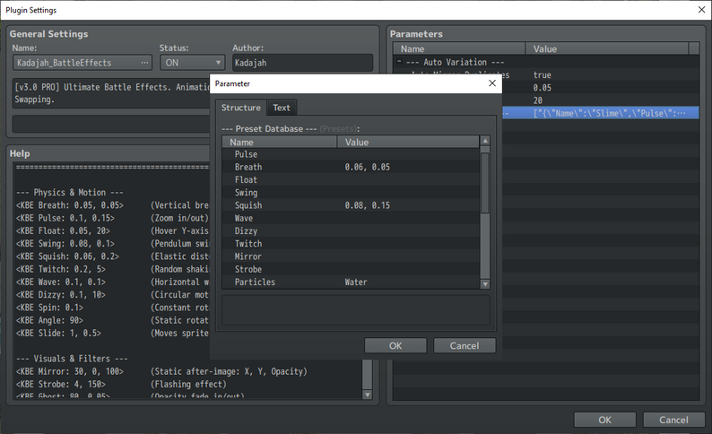Click Value column header in Parameter dialog

coord(408,142)
